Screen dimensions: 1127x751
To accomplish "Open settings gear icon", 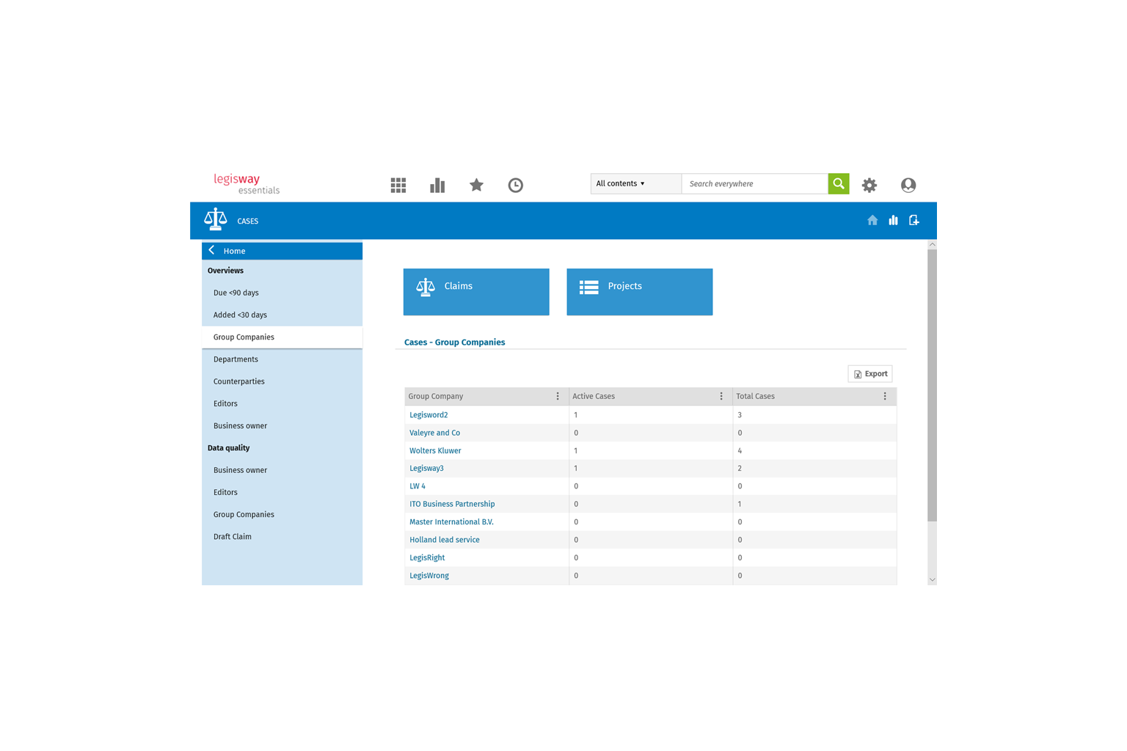I will pos(869,185).
